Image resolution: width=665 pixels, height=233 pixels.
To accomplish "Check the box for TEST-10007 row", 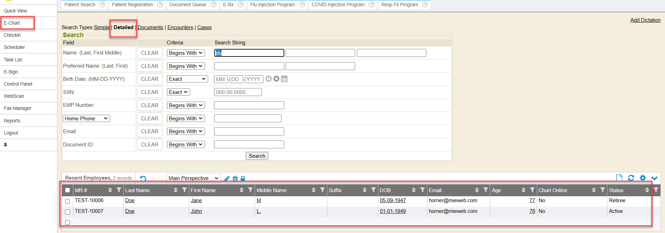I will point(68,212).
